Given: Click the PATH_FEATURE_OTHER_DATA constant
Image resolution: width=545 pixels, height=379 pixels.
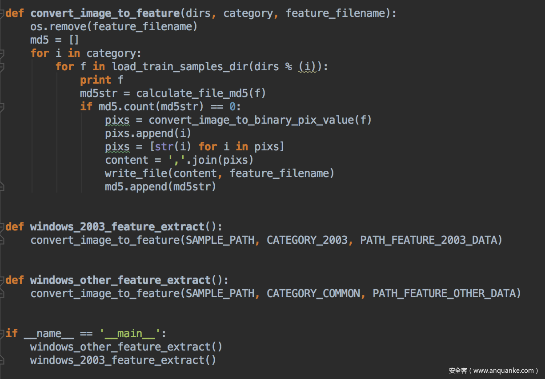Looking at the screenshot, I should pos(442,294).
